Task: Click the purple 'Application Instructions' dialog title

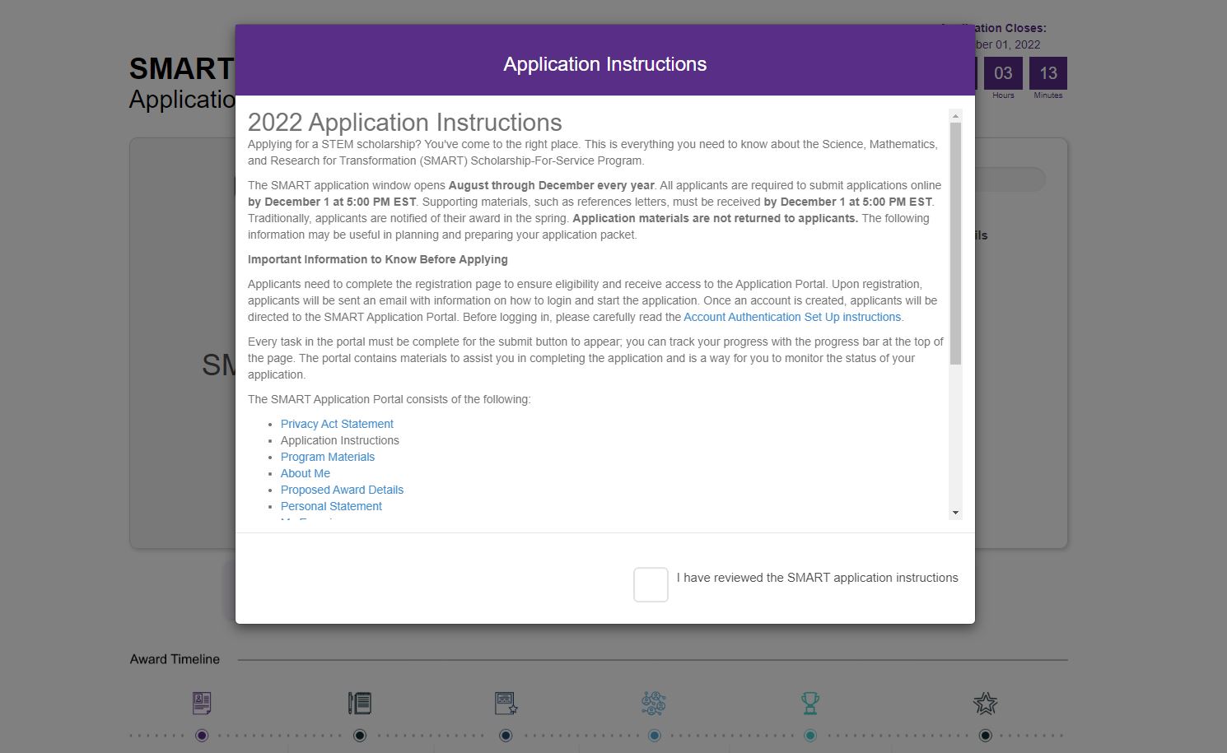Action: 605,64
